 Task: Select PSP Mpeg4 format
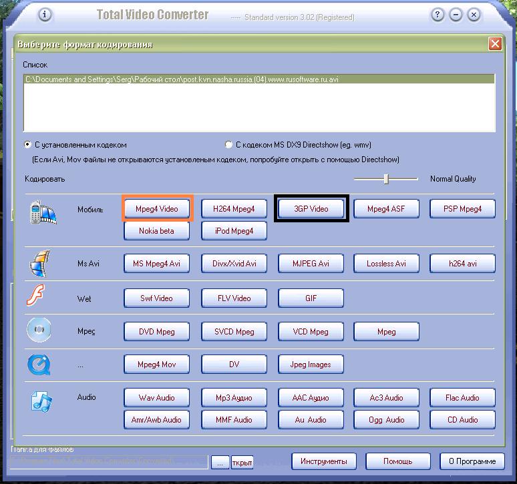click(x=462, y=208)
